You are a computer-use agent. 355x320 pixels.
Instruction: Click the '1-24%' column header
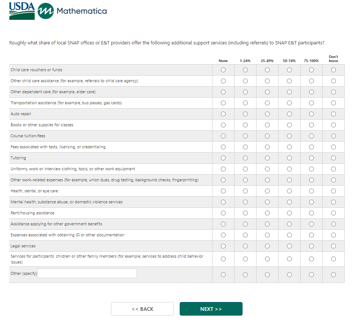pyautogui.click(x=245, y=61)
